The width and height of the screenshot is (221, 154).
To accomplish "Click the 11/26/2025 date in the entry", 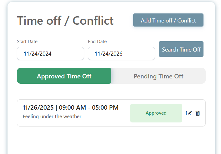I will coord(38,108).
